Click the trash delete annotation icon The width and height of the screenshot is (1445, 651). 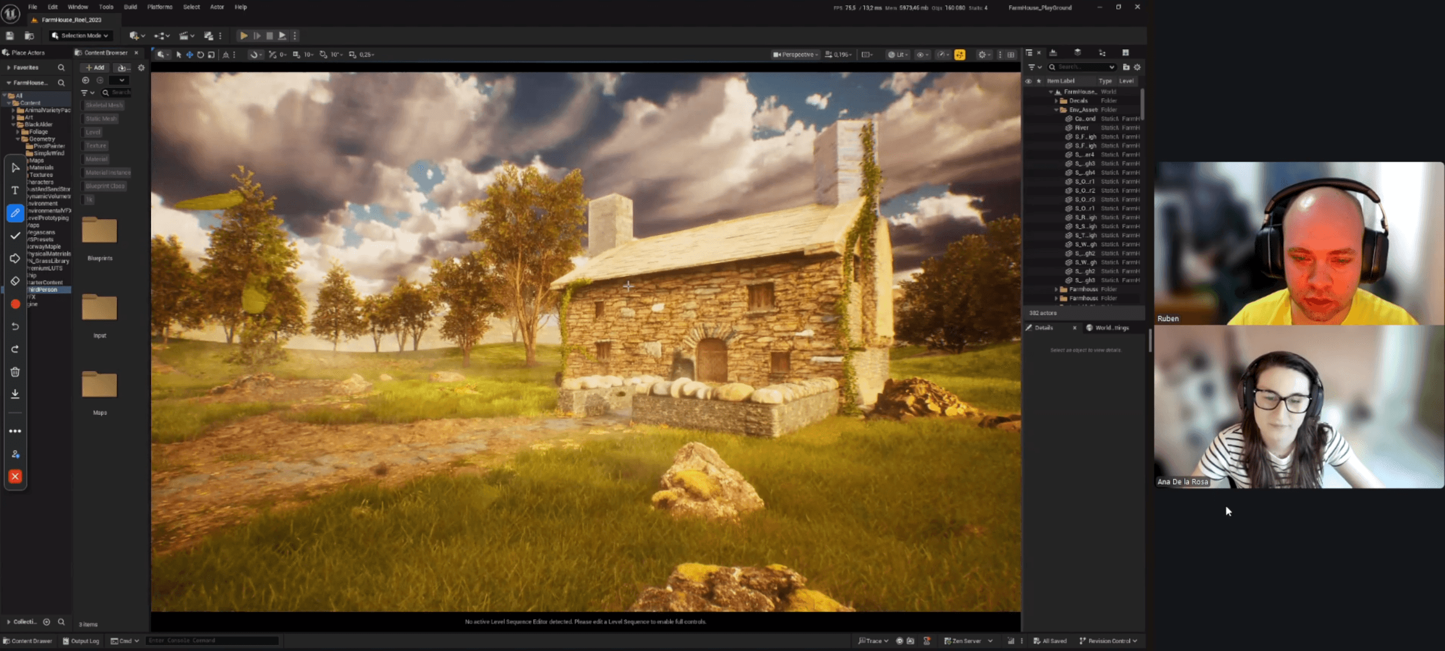[x=15, y=371]
